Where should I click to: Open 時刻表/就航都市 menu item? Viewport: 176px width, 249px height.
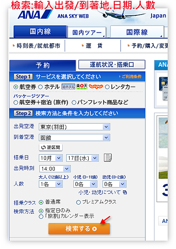click(36, 46)
